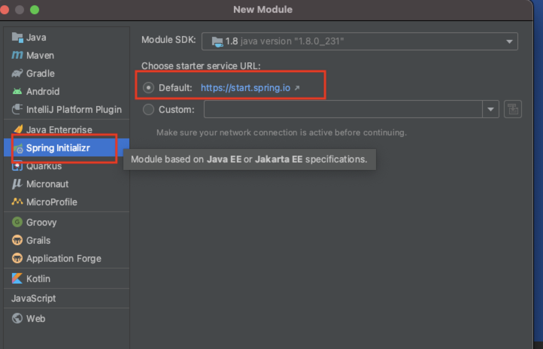The image size is (543, 349).
Task: Choose MicroProfile module type
Action: [67, 202]
